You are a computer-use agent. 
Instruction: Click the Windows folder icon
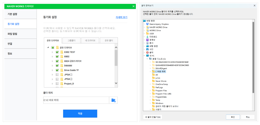[153, 103]
